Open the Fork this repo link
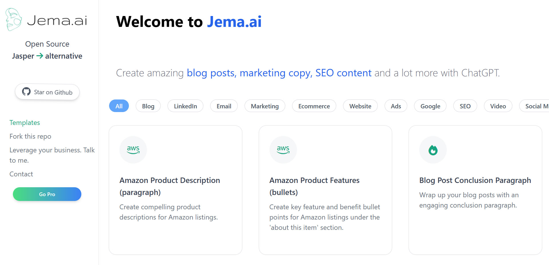Screen dimensions: 549x265 tap(30, 136)
